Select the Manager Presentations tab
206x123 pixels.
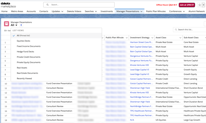pyautogui.click(x=128, y=11)
